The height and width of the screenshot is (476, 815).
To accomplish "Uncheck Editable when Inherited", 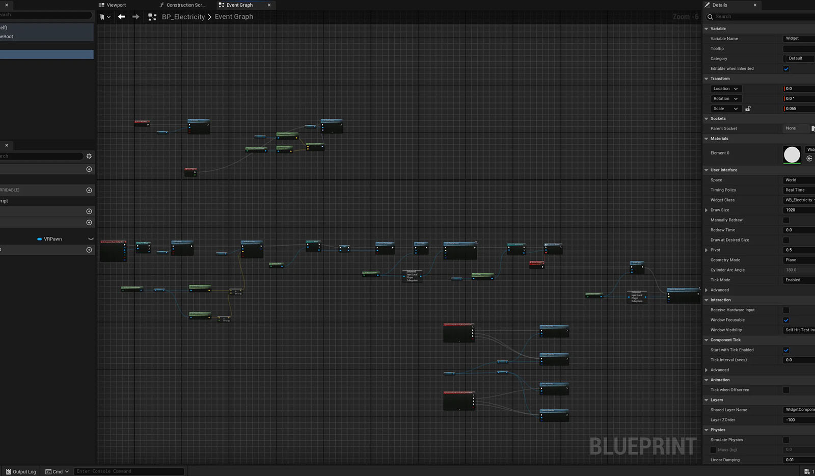I will tap(786, 69).
